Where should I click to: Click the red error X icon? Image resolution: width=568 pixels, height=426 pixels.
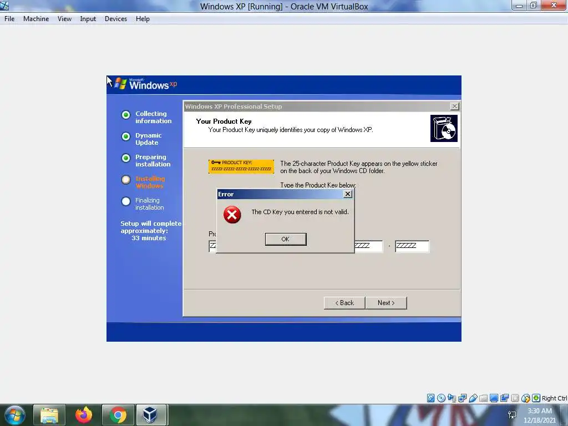tap(232, 215)
